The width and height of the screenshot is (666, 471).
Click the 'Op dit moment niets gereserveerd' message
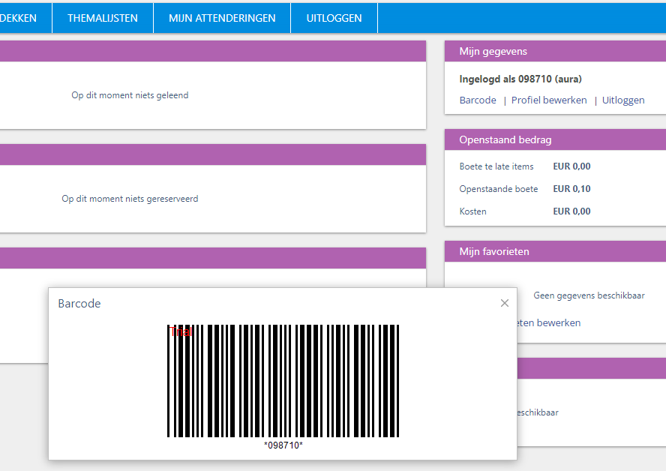(130, 199)
